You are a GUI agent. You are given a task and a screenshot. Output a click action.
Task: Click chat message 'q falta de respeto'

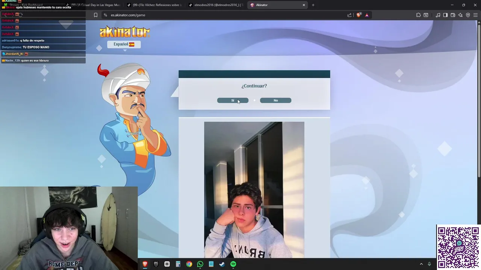click(x=32, y=40)
